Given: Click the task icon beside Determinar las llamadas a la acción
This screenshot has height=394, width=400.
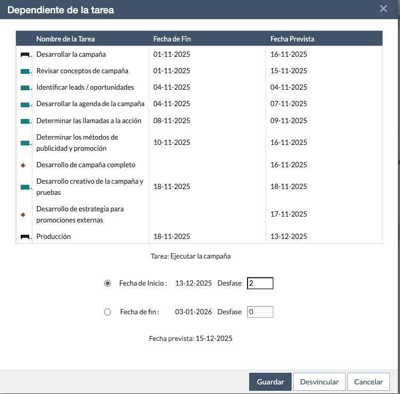Looking at the screenshot, I should point(24,121).
